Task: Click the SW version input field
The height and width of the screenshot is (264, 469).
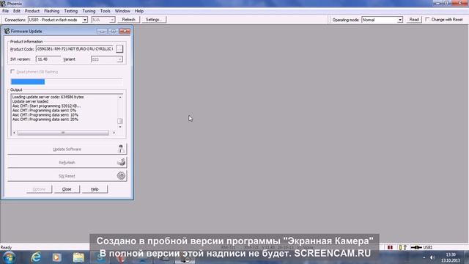Action: (48, 59)
